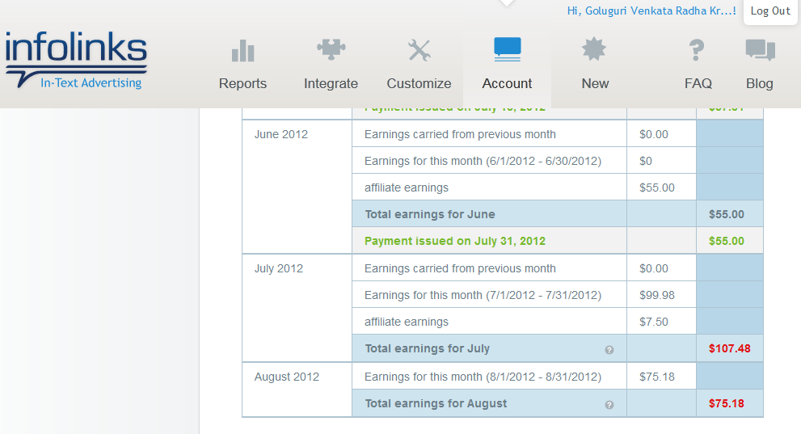Select the Integrate puzzle piece icon
Image resolution: width=801 pixels, height=434 pixels.
point(331,49)
